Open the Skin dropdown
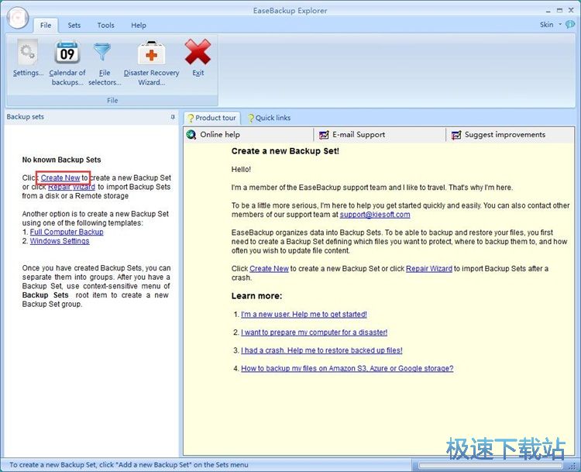Viewport: 581px width, 472px height. (551, 25)
